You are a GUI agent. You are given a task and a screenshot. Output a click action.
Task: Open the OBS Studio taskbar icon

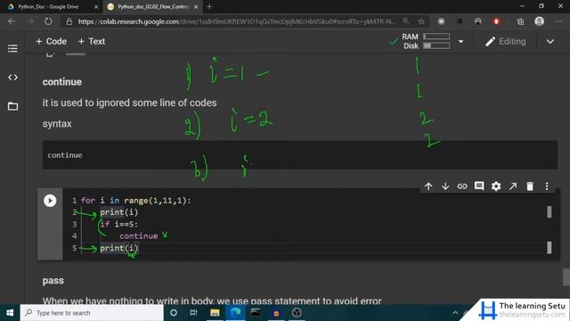297,313
